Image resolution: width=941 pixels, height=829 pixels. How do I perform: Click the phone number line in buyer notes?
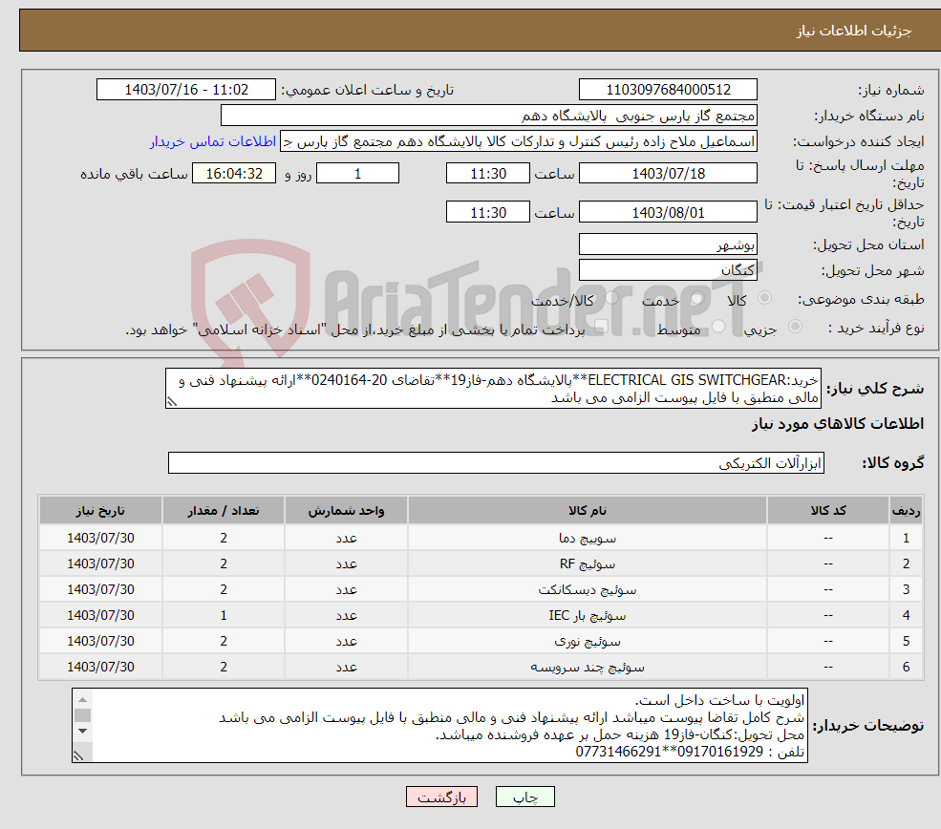tap(690, 752)
